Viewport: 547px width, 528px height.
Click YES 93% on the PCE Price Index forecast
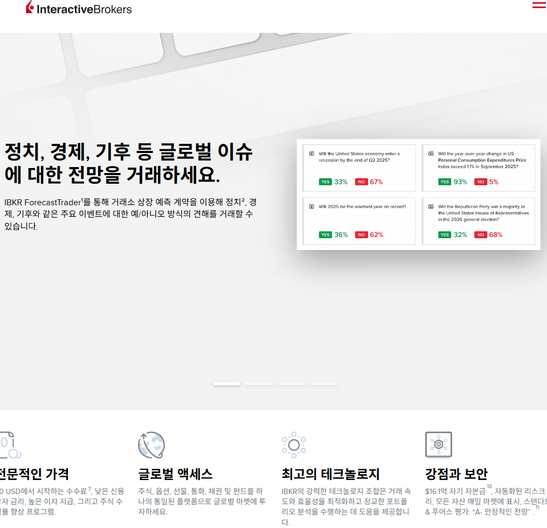[453, 182]
